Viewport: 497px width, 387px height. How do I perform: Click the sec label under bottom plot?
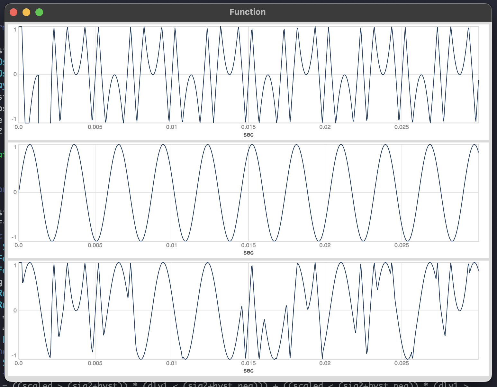[x=248, y=371]
